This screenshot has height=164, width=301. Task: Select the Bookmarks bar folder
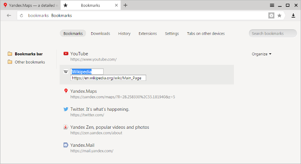(25, 54)
